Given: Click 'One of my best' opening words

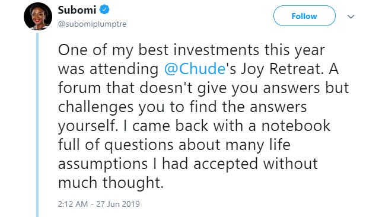Looking at the screenshot, I should [113, 50].
